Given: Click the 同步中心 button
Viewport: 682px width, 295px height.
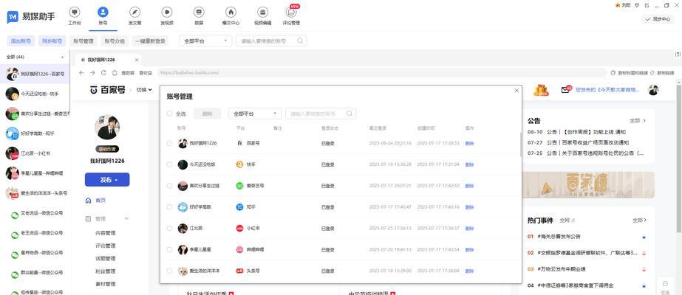Looking at the screenshot, I should pyautogui.click(x=658, y=19).
